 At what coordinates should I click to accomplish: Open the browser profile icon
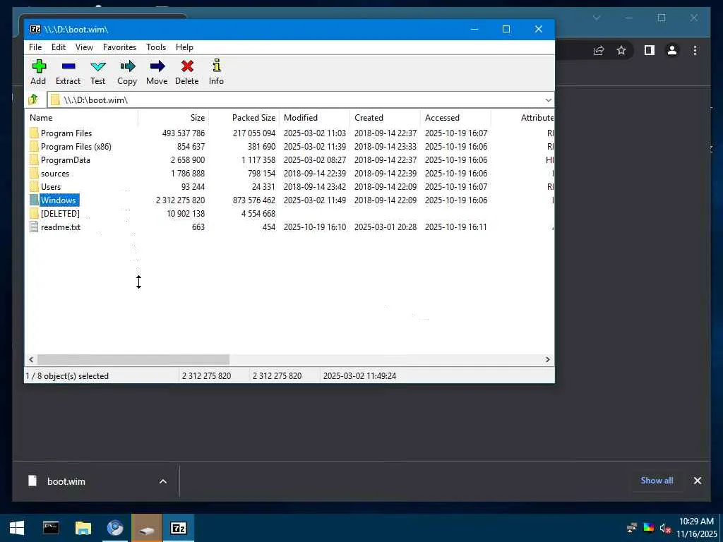(x=672, y=50)
